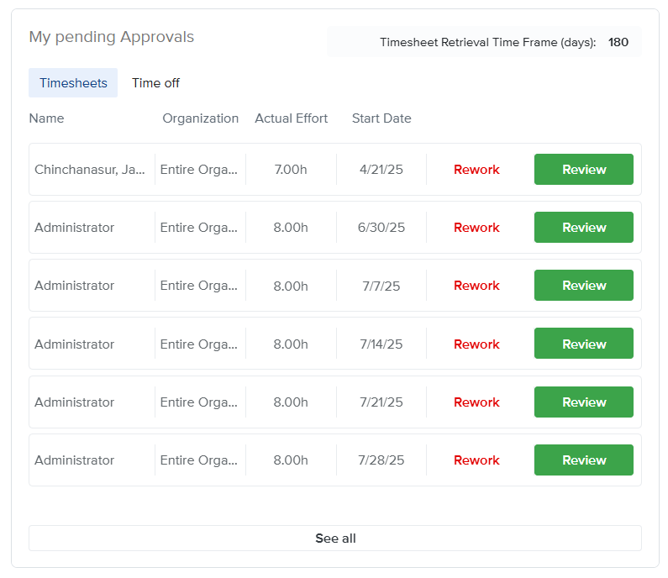Click the Actual Effort column header
This screenshot has width=668, height=578.
click(291, 118)
